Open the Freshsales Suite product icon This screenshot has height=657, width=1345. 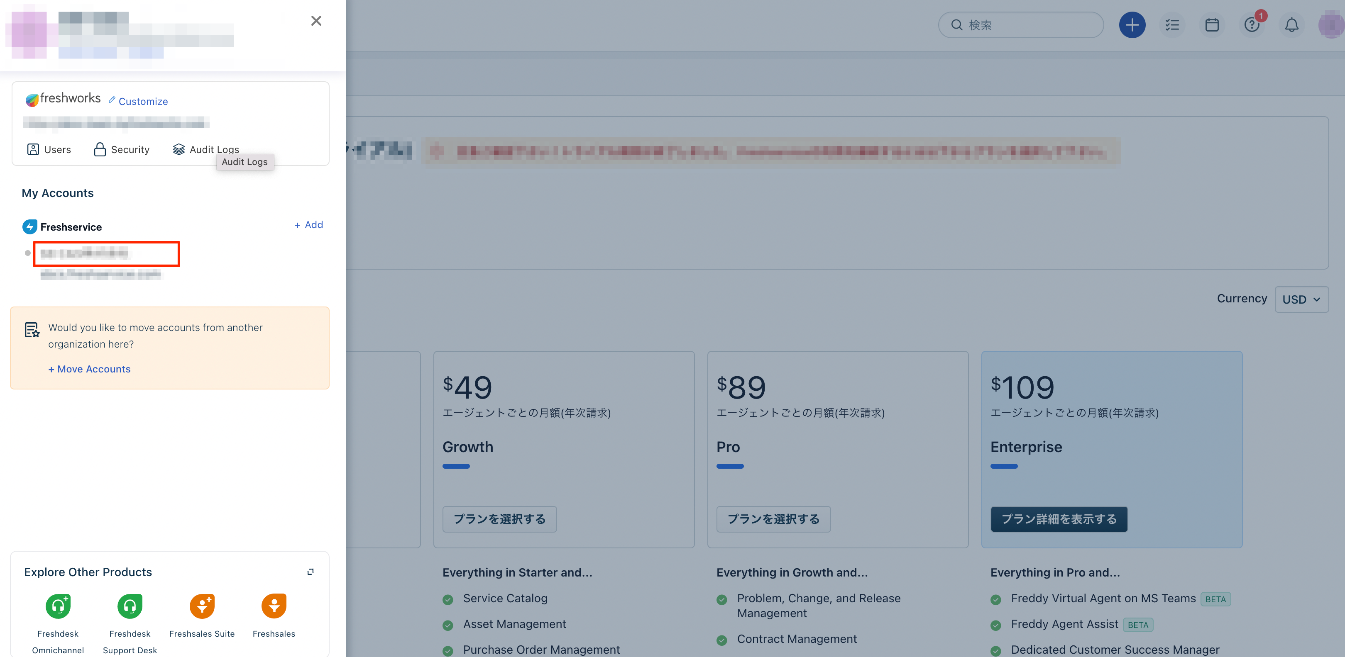point(202,606)
